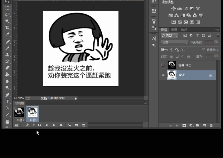Switch to the 路径 tab
The image size is (223, 158).
[x=184, y=30]
